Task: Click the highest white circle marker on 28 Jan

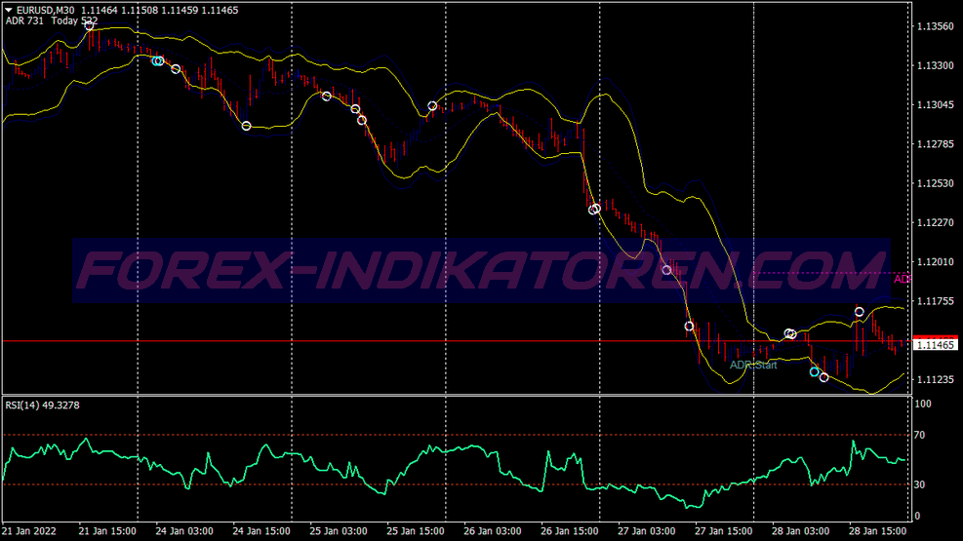Action: click(x=860, y=312)
